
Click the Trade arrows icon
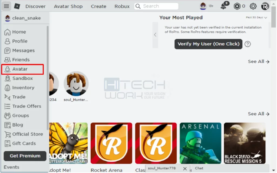(x=7, y=97)
